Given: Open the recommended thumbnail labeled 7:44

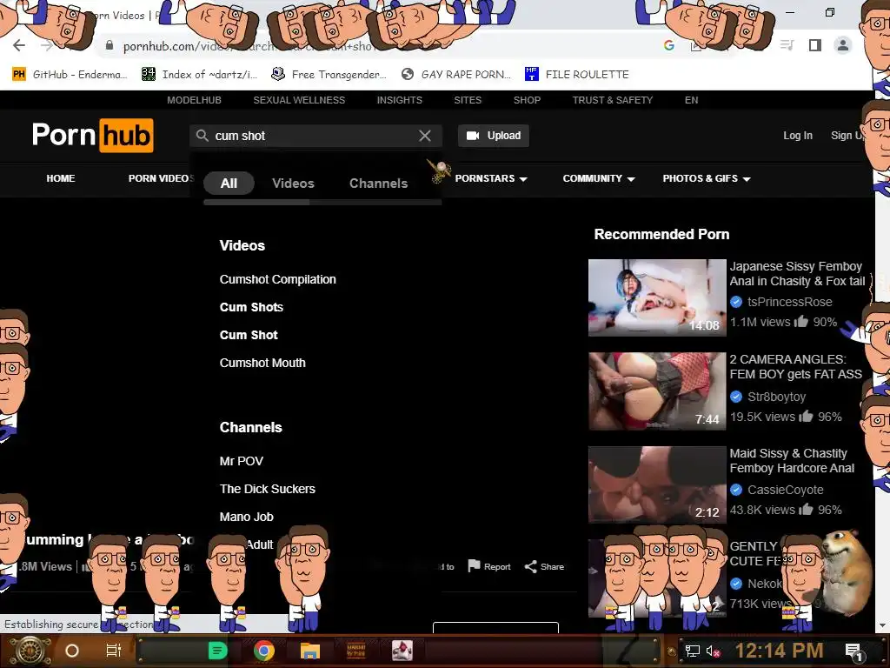Looking at the screenshot, I should coord(657,391).
